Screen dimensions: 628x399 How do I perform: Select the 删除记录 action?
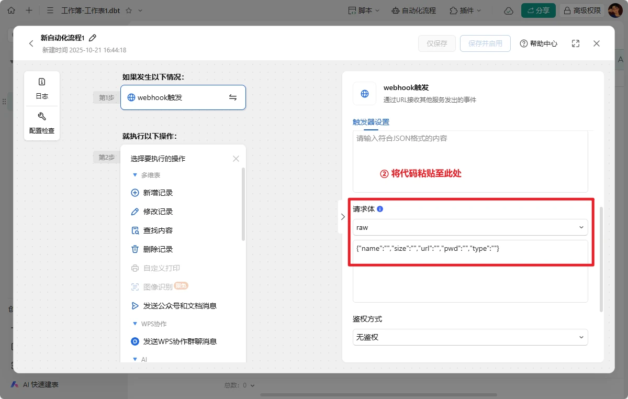tap(158, 249)
